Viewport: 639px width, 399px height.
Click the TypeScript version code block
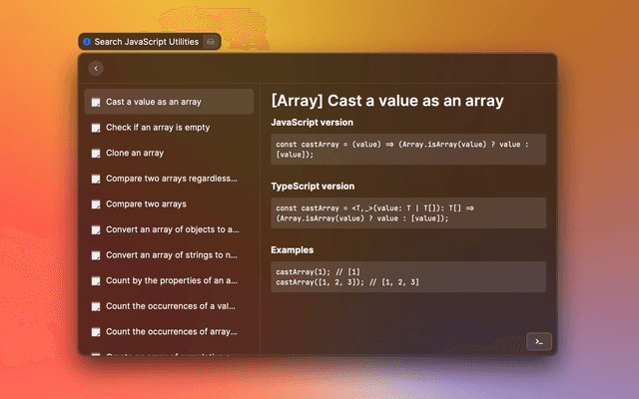pos(408,212)
